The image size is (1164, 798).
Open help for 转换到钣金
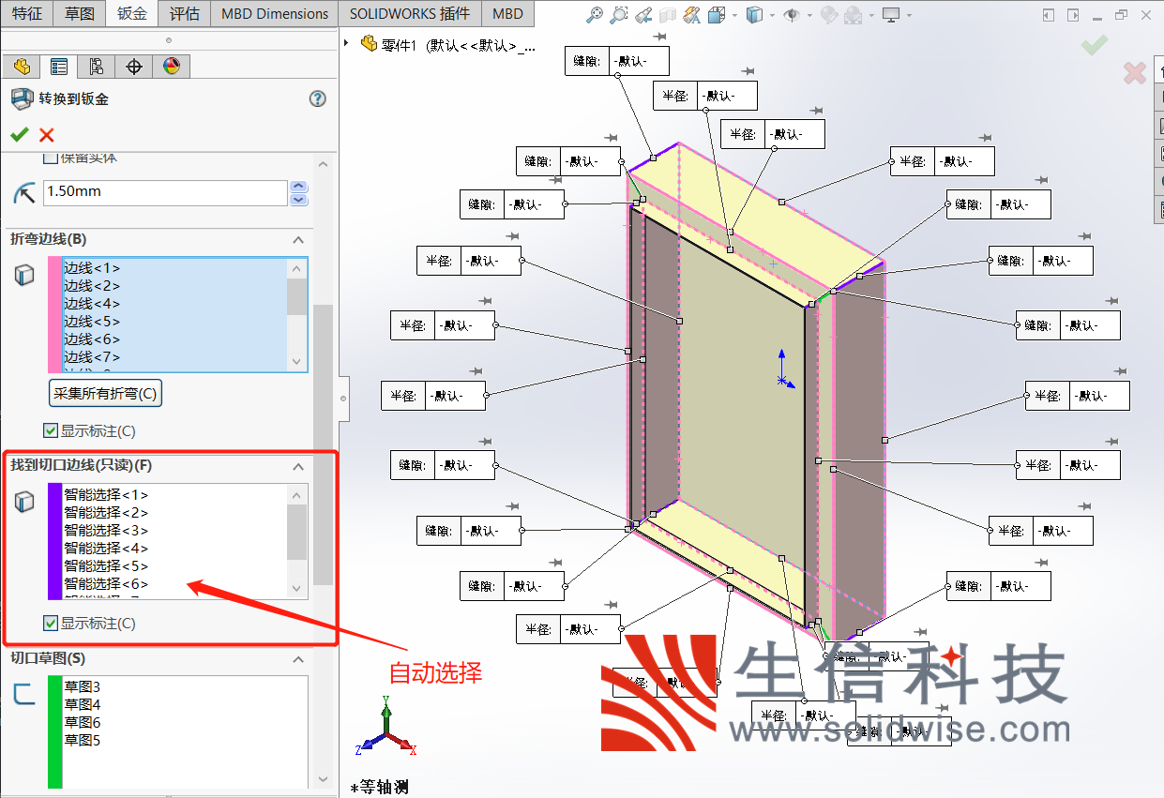click(x=317, y=98)
